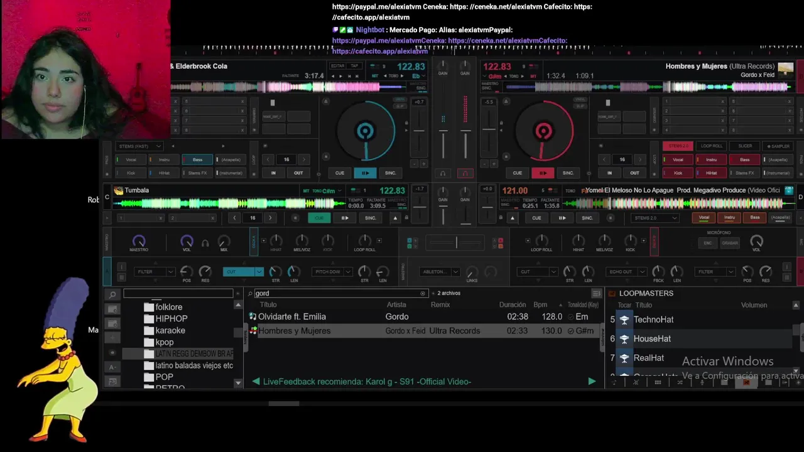The image size is (804, 452).
Task: Set loop IN on the left deck
Action: [x=273, y=173]
